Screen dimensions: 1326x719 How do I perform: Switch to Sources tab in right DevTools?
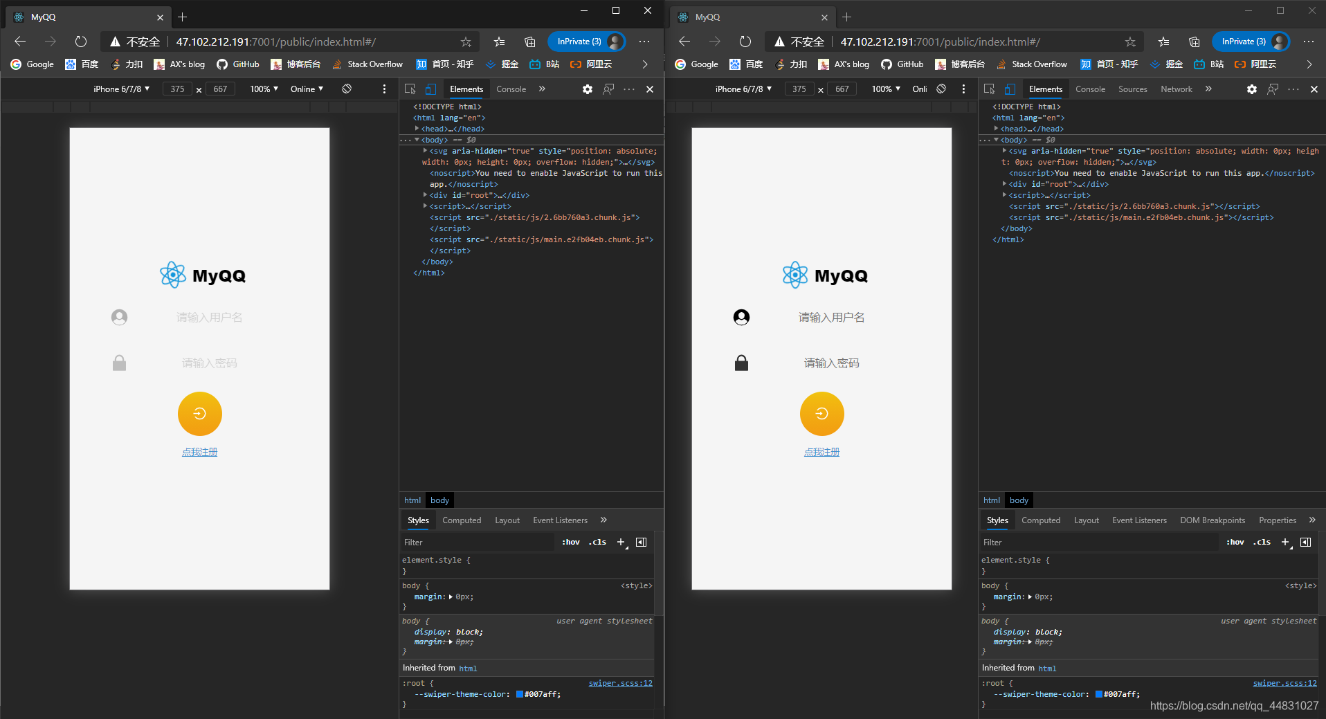tap(1132, 89)
